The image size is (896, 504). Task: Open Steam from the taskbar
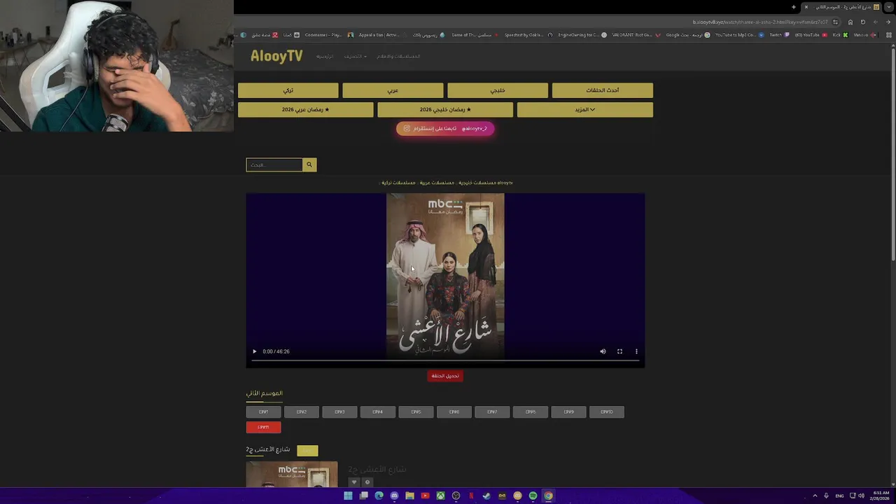[486, 496]
